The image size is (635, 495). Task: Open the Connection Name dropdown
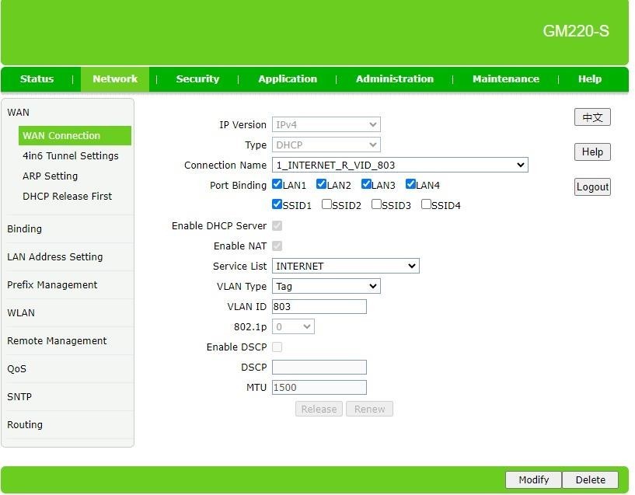pyautogui.click(x=399, y=165)
